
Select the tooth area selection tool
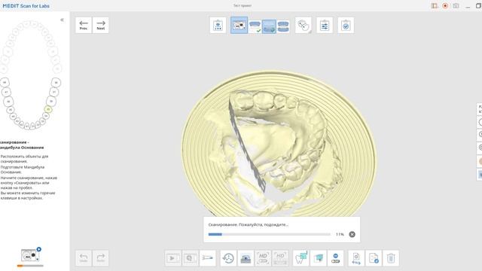coord(301,258)
